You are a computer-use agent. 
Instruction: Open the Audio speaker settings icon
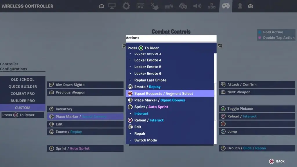(x=197, y=6)
